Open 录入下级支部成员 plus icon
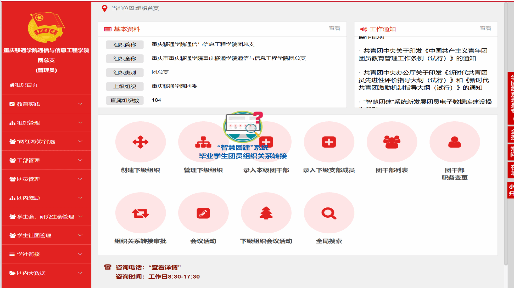Image resolution: width=514 pixels, height=288 pixels. pos(329,142)
